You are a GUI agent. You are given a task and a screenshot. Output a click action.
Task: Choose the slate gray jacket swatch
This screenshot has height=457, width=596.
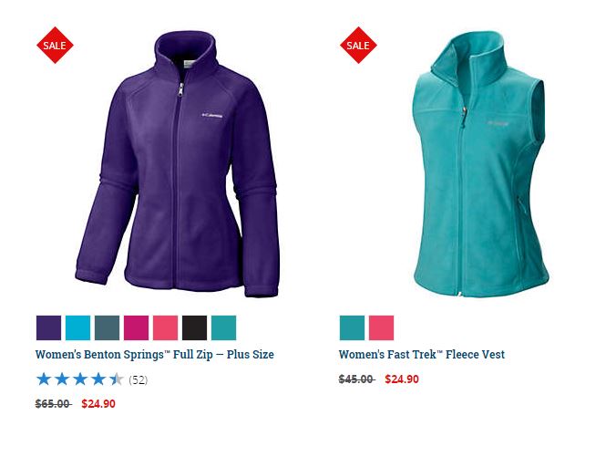tap(108, 327)
